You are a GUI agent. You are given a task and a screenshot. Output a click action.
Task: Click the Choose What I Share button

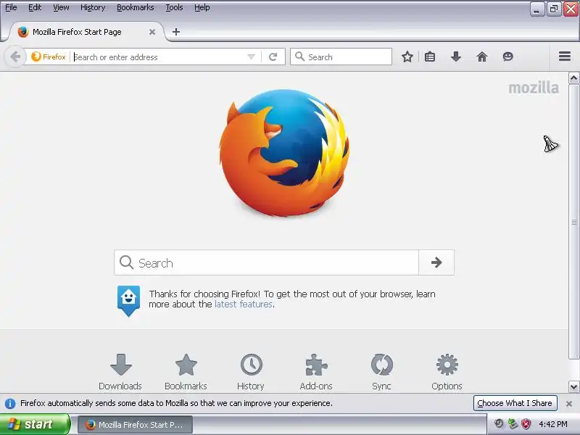(515, 403)
